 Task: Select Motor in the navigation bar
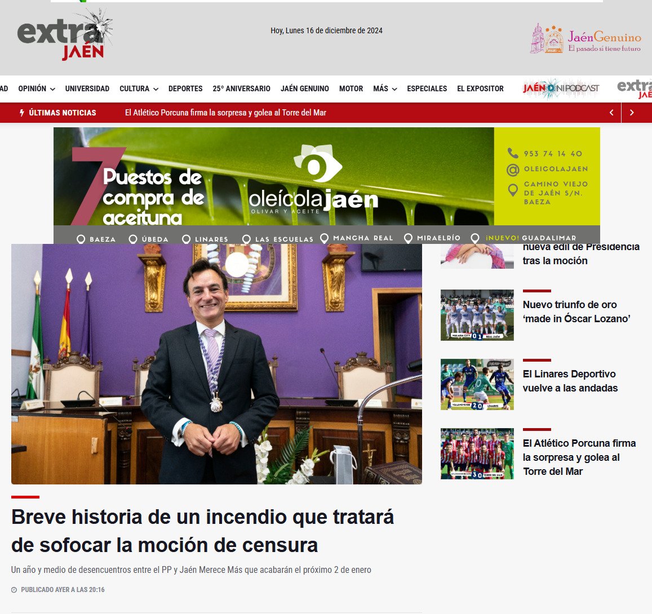351,89
